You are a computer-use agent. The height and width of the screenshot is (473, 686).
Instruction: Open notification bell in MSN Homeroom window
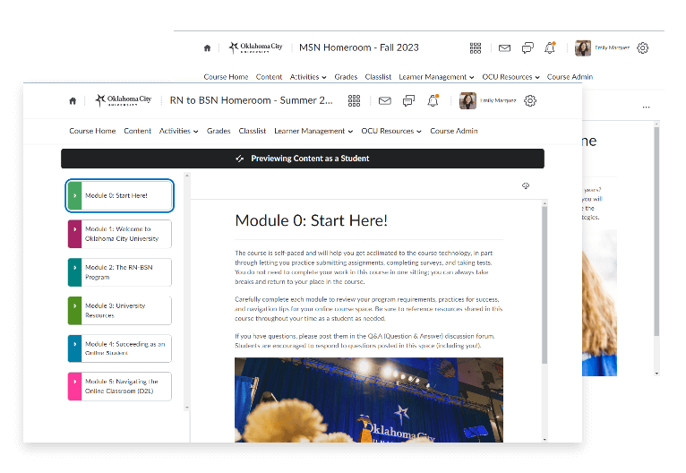tap(550, 47)
